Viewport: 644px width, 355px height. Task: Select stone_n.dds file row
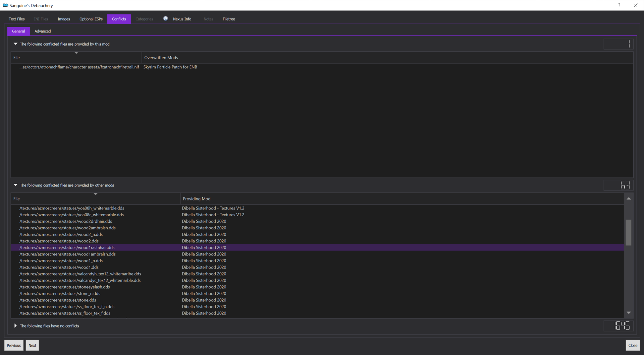point(317,293)
